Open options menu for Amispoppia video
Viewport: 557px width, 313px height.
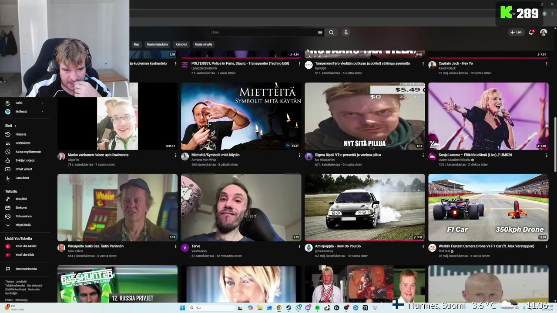coord(423,246)
